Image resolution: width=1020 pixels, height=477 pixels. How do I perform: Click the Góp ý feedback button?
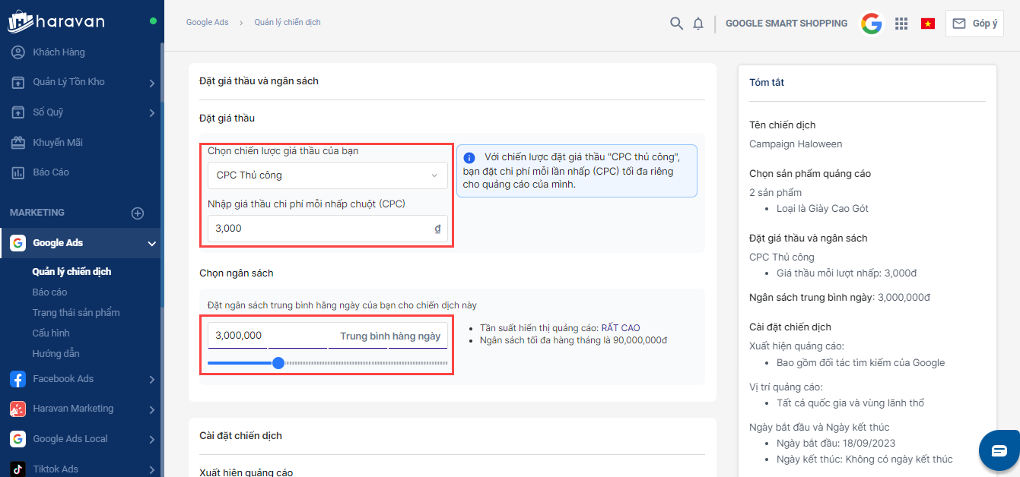[x=974, y=24]
